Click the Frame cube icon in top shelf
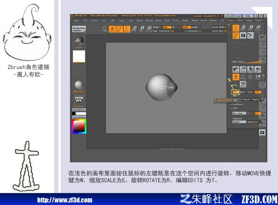278x205 pixels. (x=105, y=29)
